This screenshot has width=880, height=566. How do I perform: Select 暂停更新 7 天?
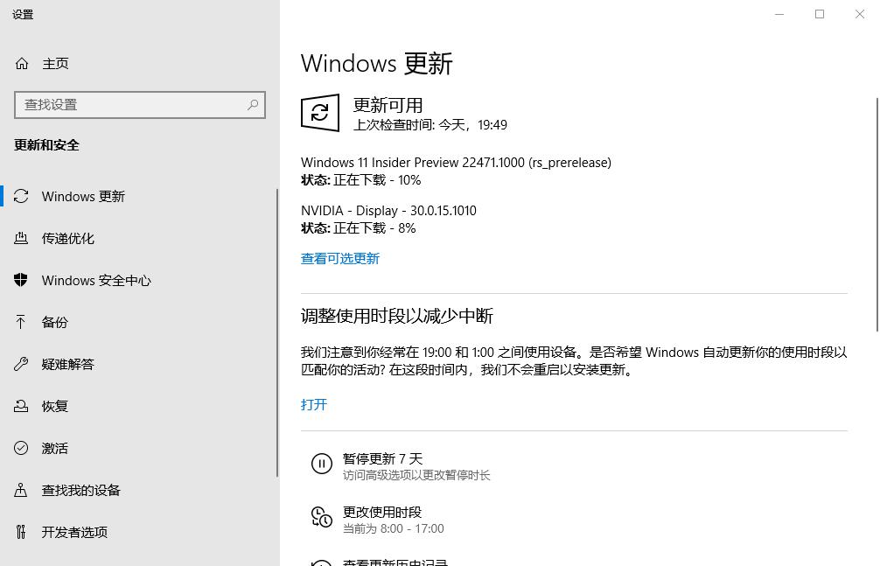coord(385,458)
